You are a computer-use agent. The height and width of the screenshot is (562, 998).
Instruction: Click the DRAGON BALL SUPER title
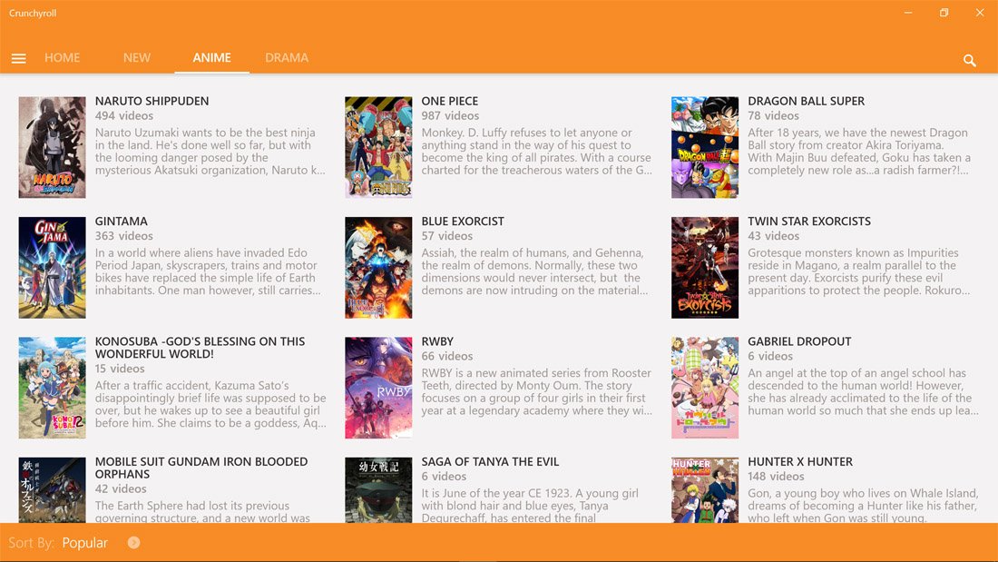807,101
